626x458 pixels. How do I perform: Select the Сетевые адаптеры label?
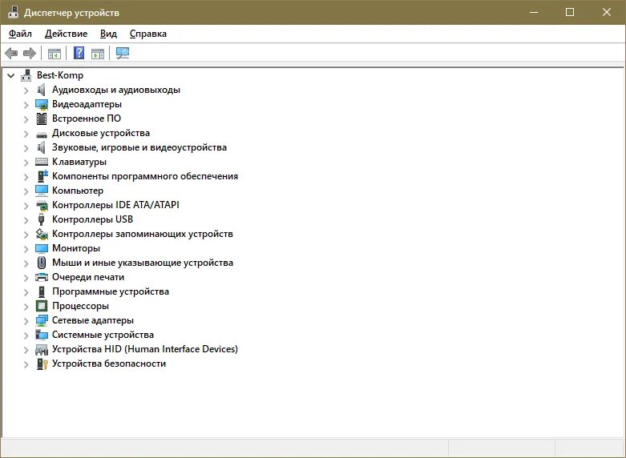click(93, 320)
